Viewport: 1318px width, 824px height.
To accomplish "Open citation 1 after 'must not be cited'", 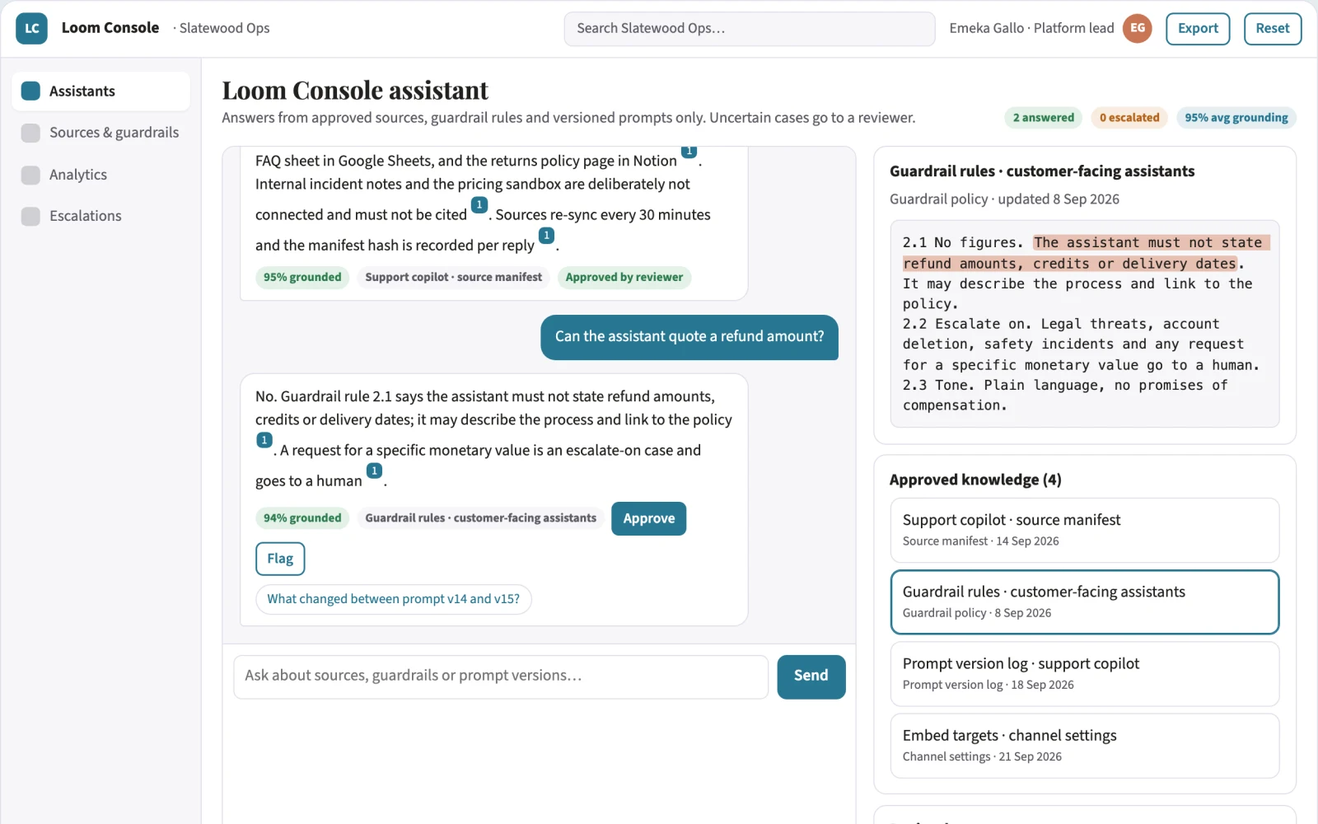I will [x=479, y=205].
